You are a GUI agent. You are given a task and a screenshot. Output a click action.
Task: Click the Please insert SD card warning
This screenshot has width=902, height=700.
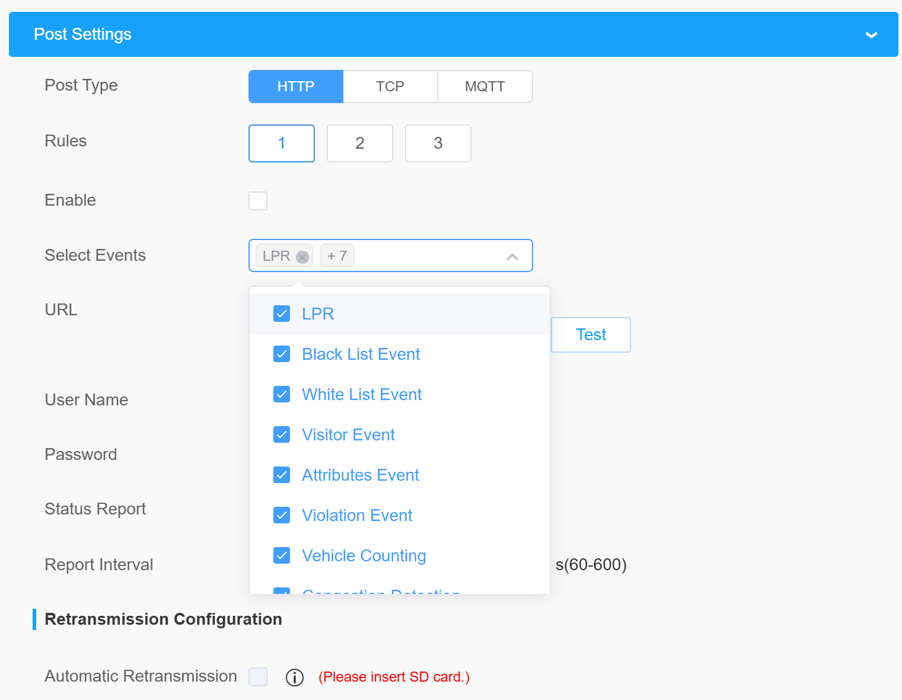coord(394,677)
